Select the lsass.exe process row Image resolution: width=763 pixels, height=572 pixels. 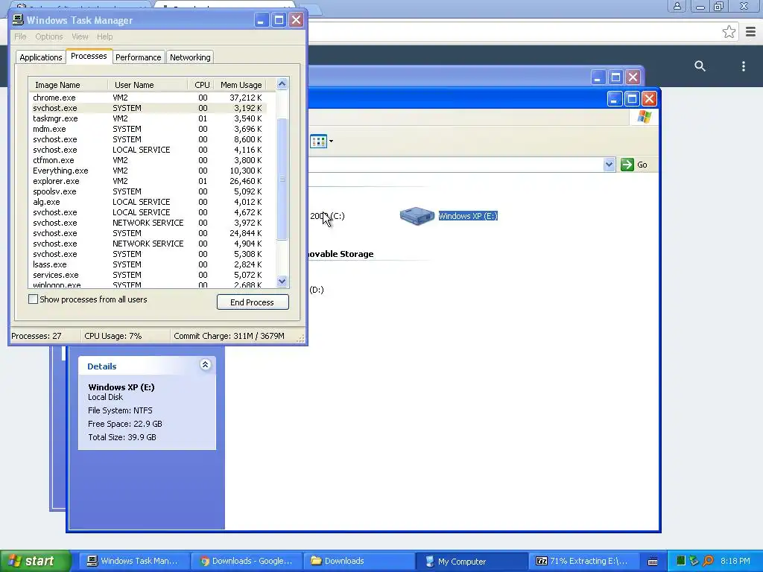148,264
